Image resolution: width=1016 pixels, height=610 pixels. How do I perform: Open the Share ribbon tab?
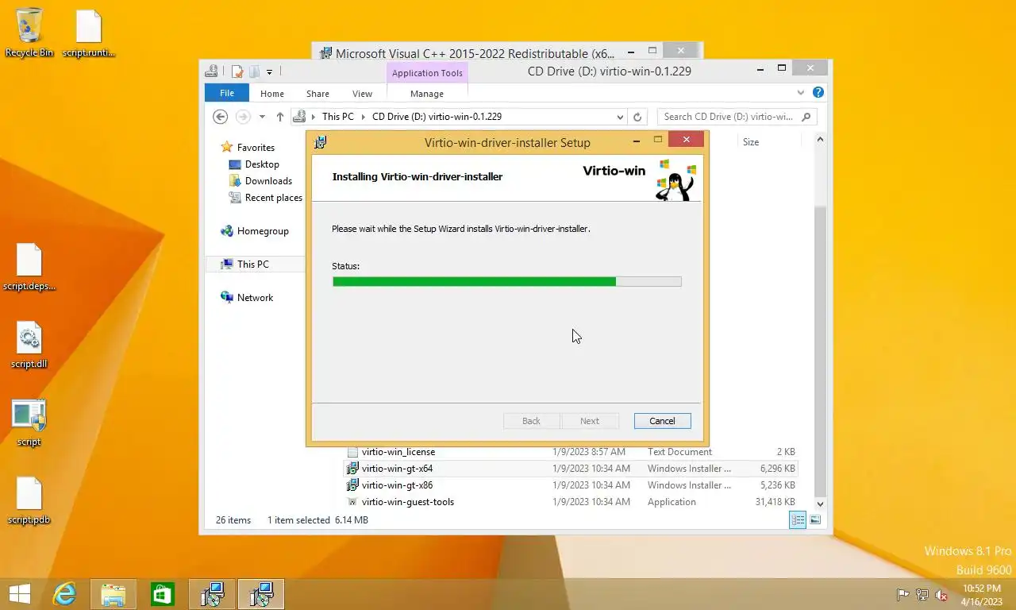point(317,94)
